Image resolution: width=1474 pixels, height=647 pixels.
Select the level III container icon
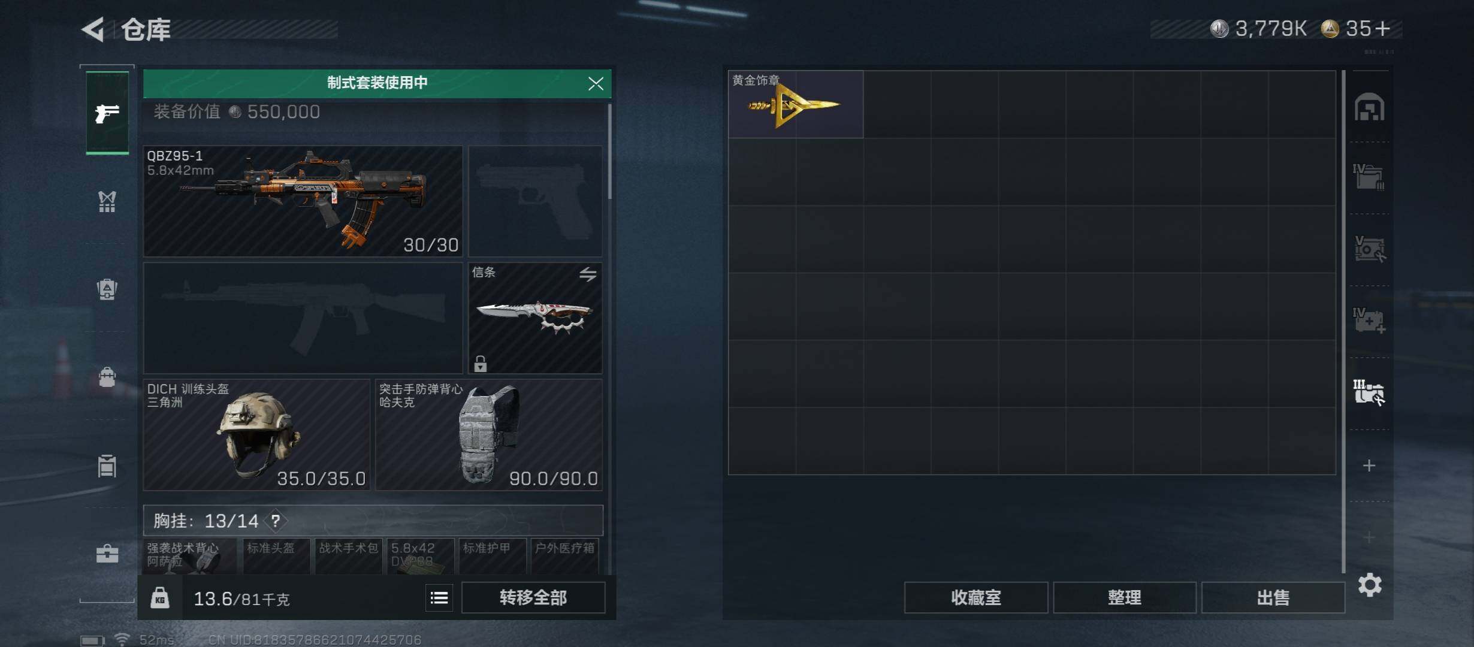1369,392
